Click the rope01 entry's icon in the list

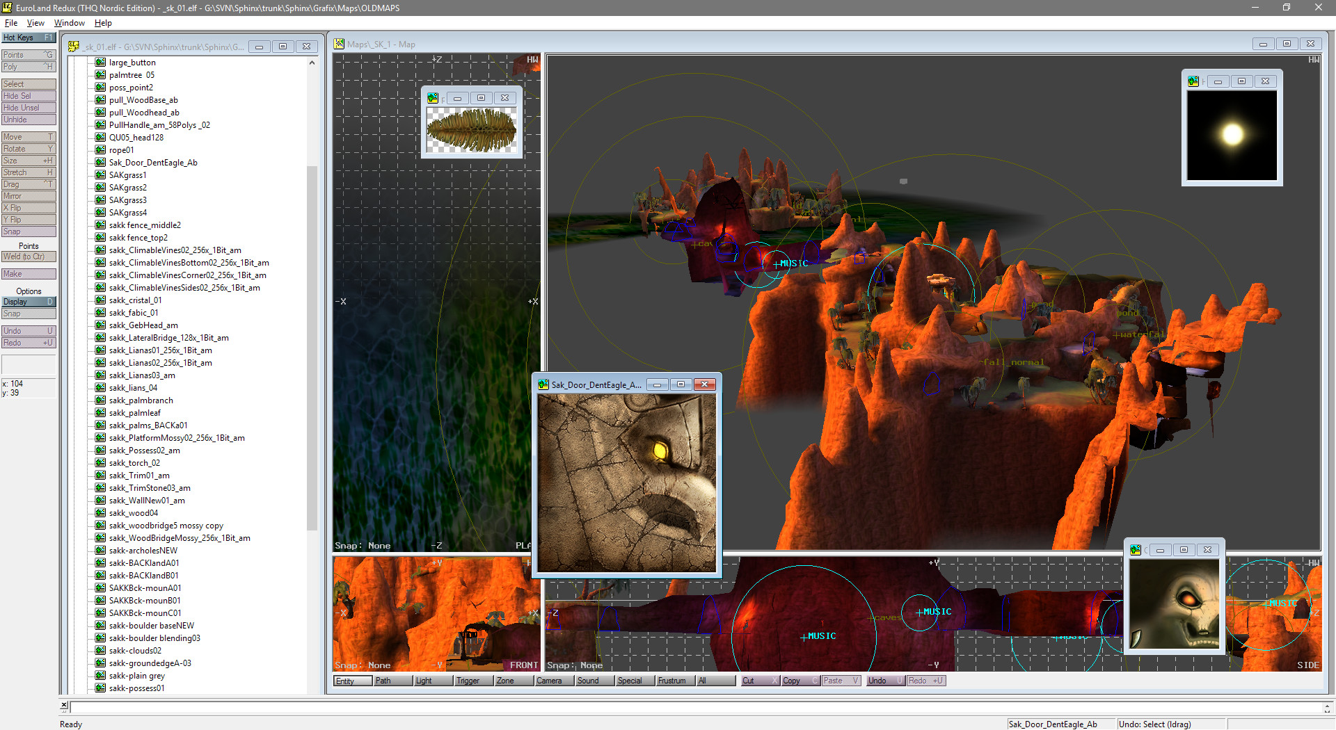coord(100,150)
